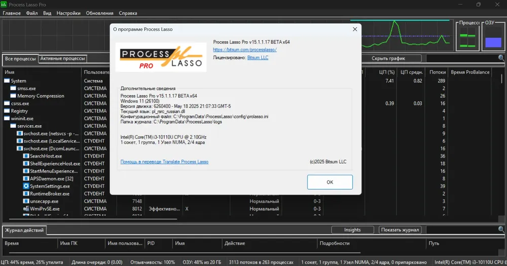Screen dimensions: 507x266
Task: Select the Журнал действий tab
Action: coord(24,230)
